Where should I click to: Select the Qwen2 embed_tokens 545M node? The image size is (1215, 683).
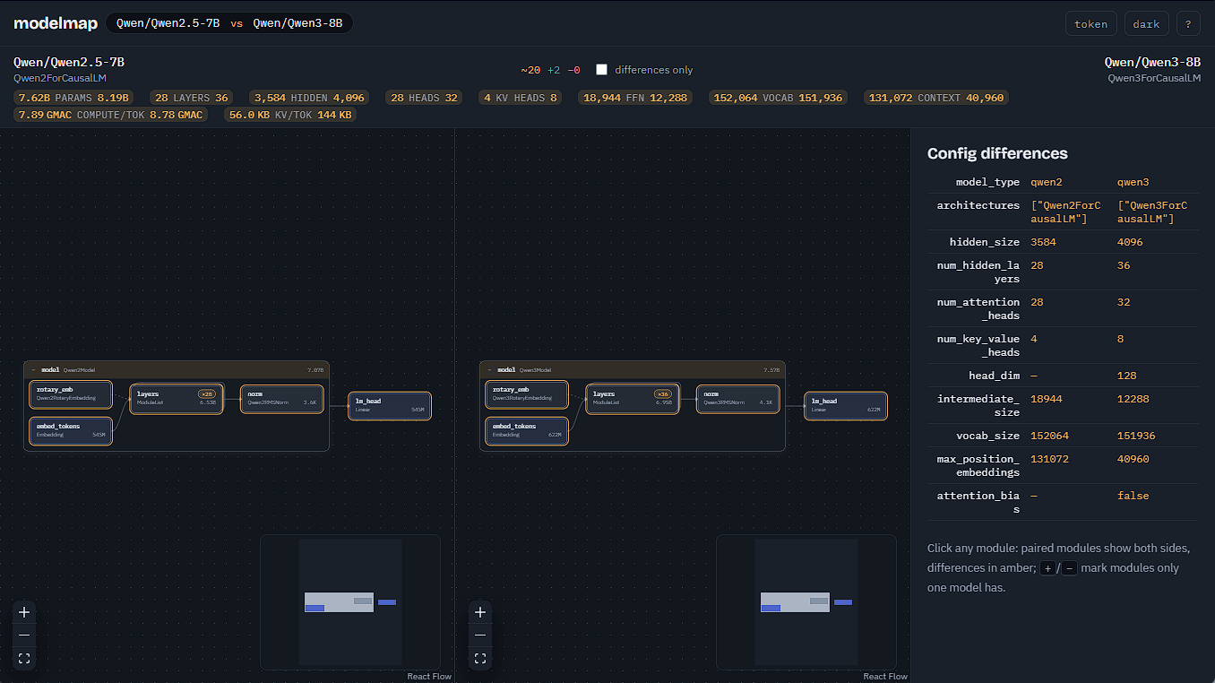point(71,430)
